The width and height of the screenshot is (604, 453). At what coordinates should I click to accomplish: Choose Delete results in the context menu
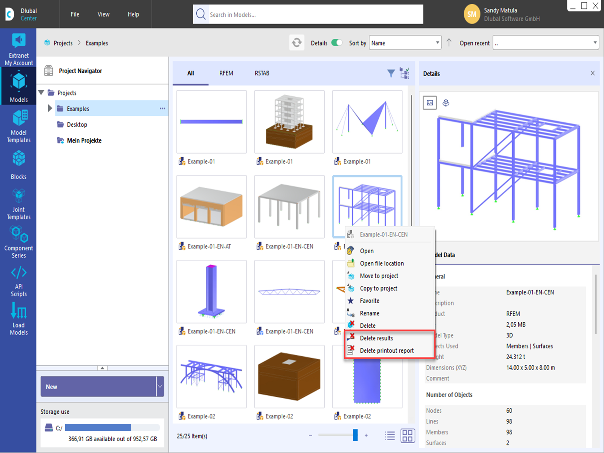[x=390, y=338]
